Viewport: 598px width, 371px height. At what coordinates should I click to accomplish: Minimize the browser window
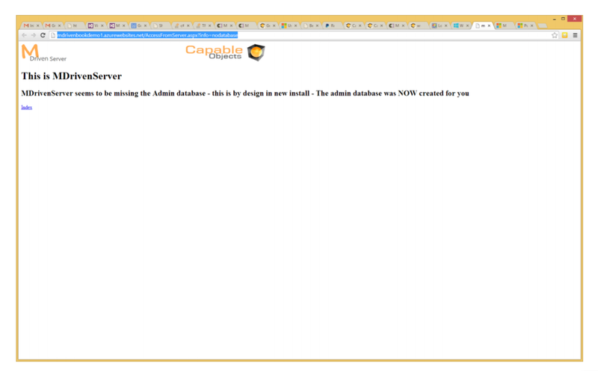click(x=554, y=18)
